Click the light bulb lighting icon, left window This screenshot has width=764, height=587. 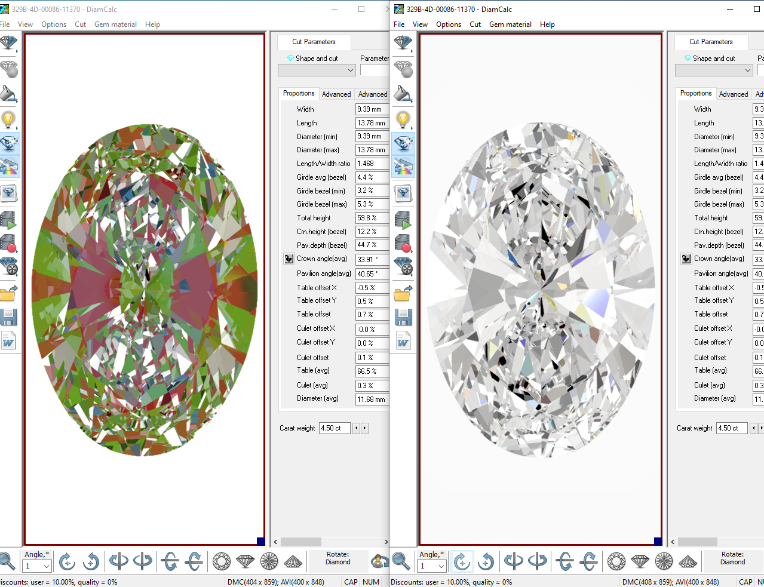(x=8, y=119)
